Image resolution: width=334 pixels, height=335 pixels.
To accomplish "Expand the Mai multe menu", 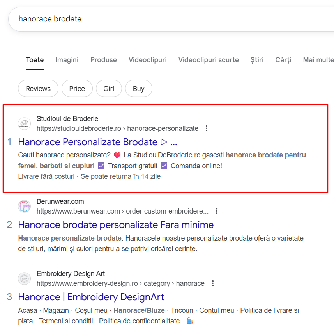I will (318, 60).
